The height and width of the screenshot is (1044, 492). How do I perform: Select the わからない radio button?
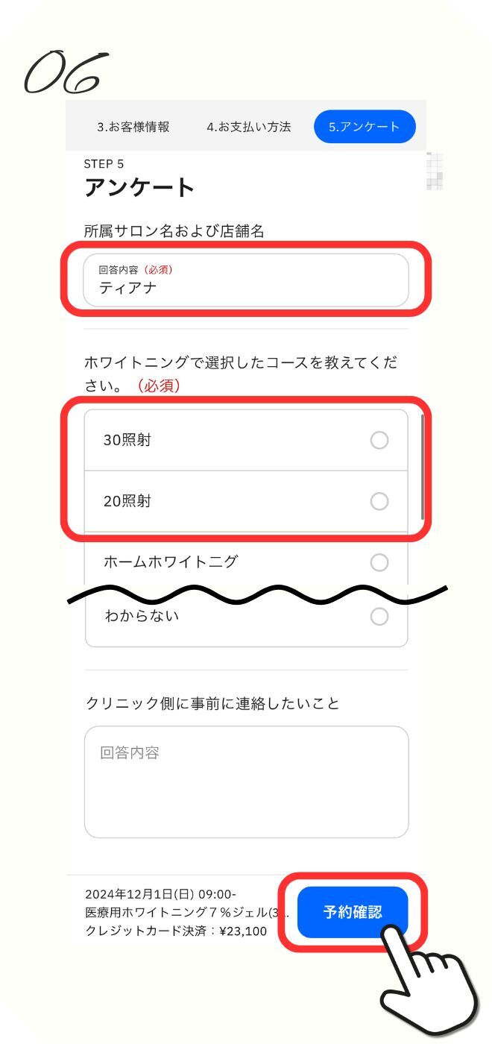point(379,617)
